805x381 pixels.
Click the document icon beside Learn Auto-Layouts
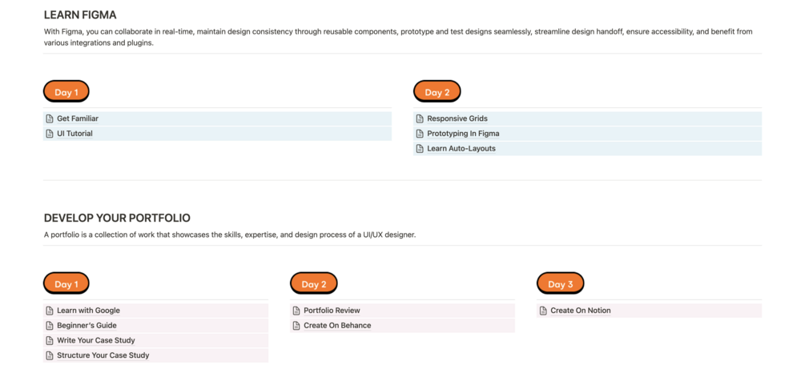(x=420, y=149)
